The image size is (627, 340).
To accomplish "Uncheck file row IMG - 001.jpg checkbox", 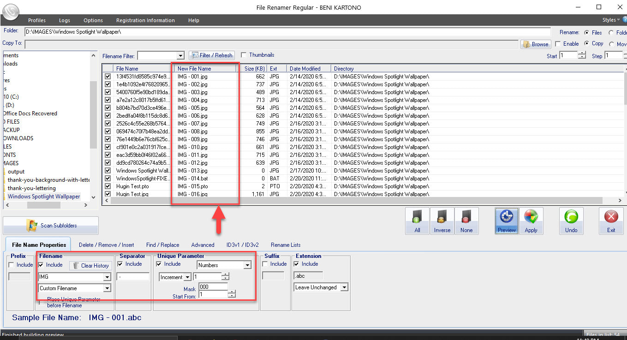I will tap(108, 77).
